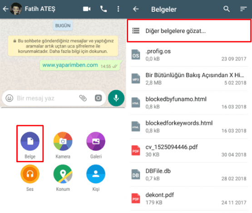
Task: Tap PDF icon of cv_1525094446.pdf
Action: 136,150
